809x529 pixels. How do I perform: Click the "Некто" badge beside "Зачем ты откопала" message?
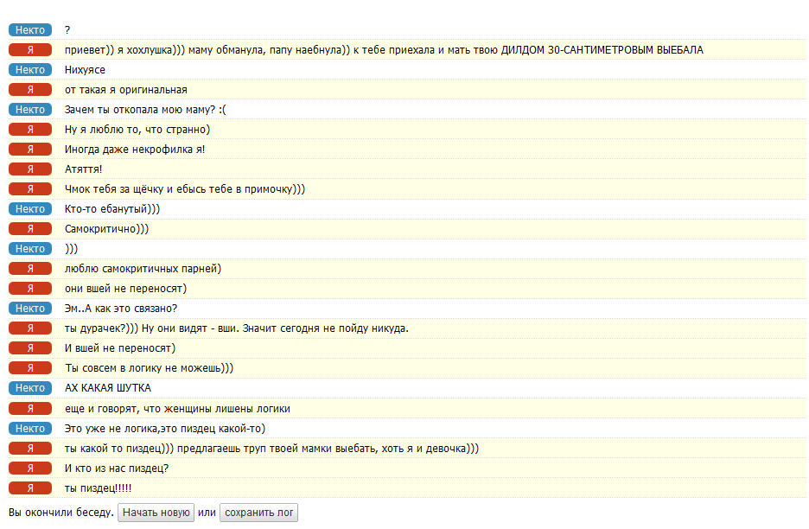(30, 110)
